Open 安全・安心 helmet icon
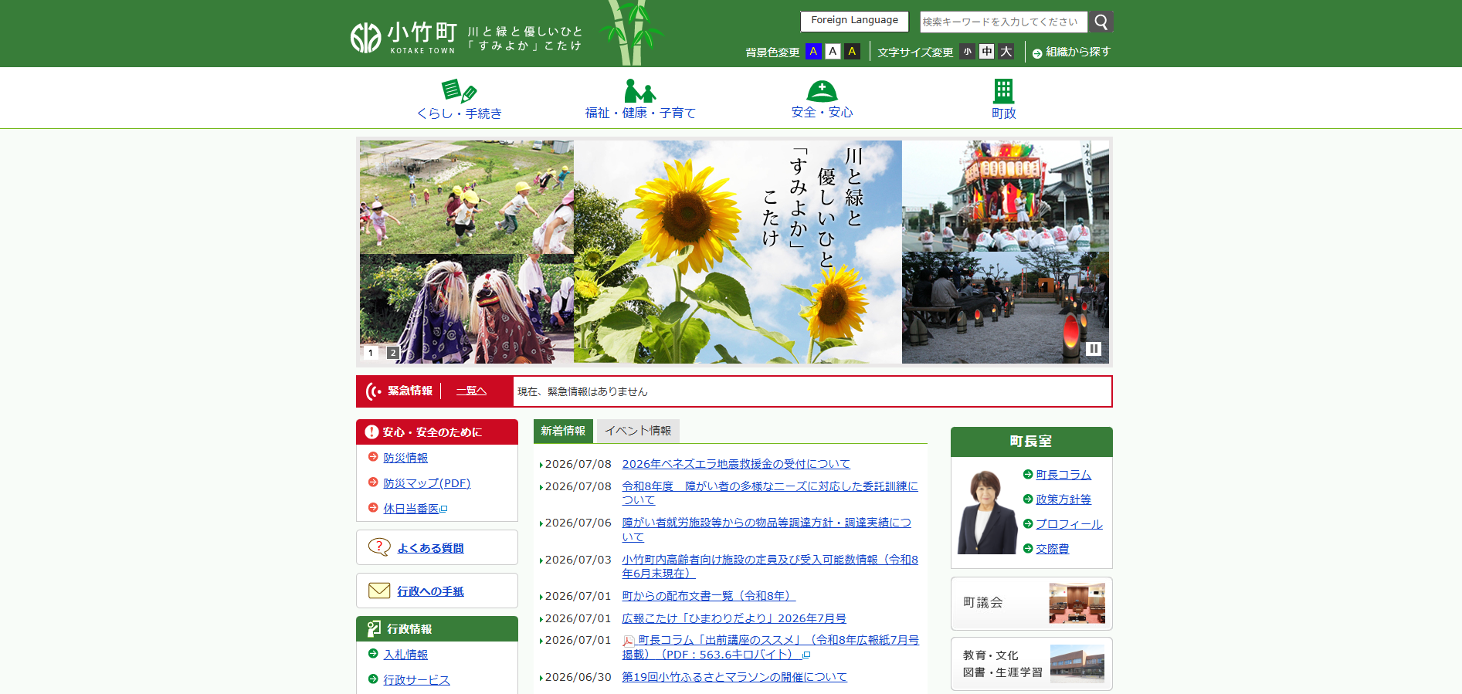This screenshot has height=694, width=1462. pyautogui.click(x=822, y=91)
